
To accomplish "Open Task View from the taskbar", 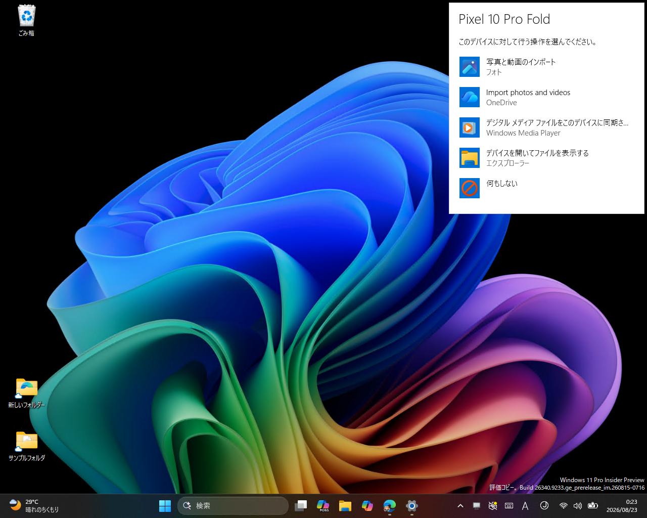I will pos(301,505).
